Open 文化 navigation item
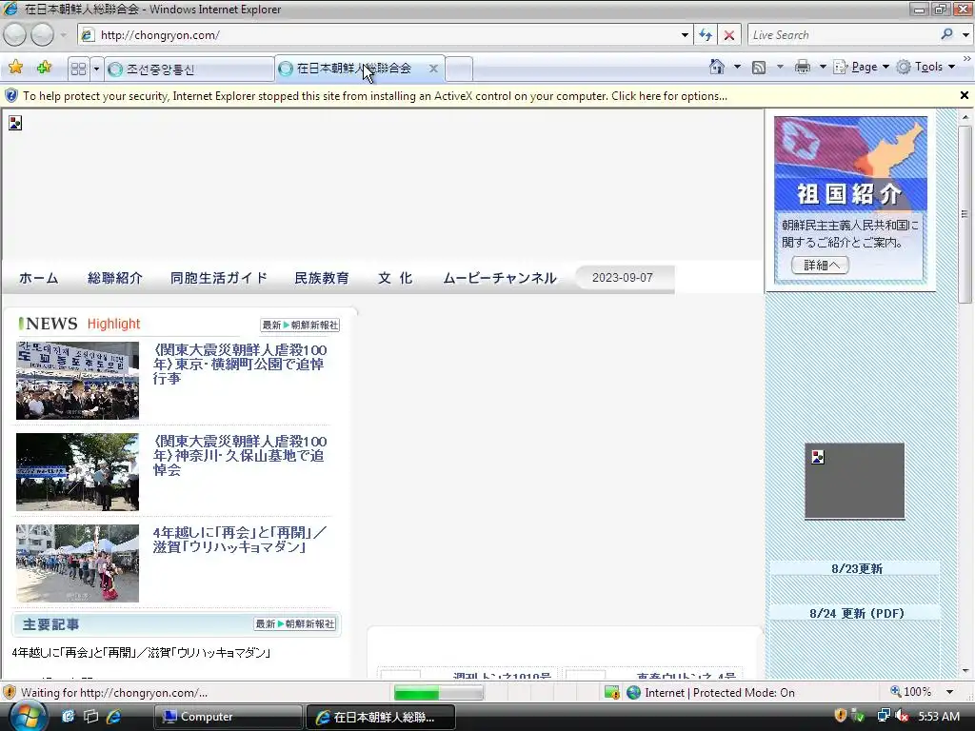 pyautogui.click(x=395, y=278)
